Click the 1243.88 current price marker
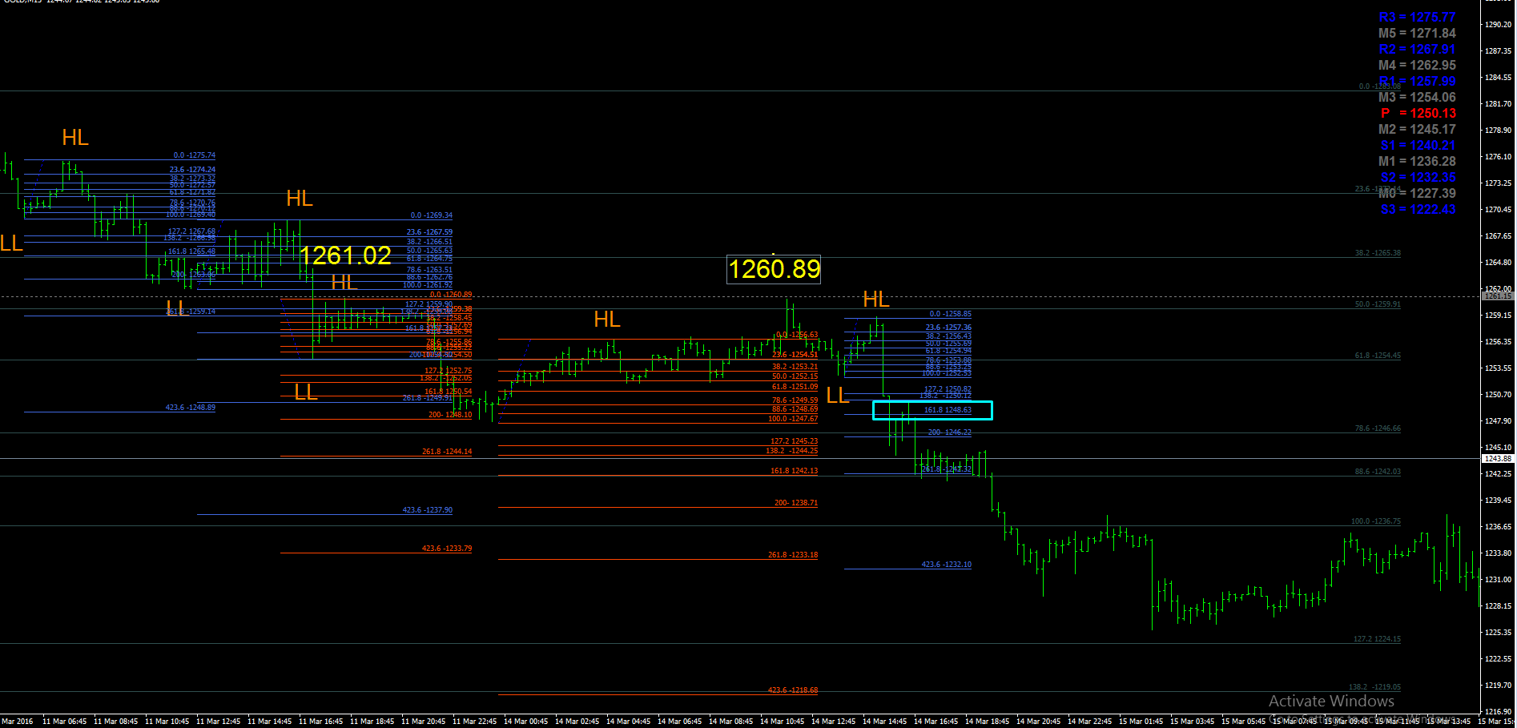Viewport: 1517px width, 728px height. click(1498, 459)
